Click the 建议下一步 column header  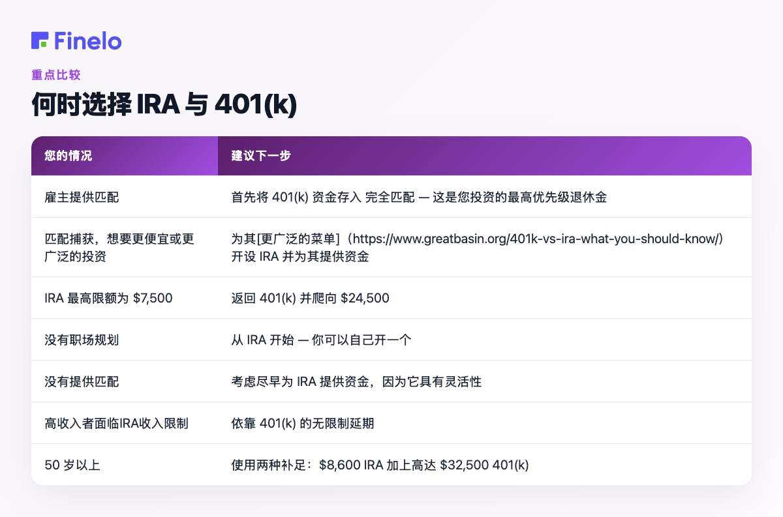point(485,156)
